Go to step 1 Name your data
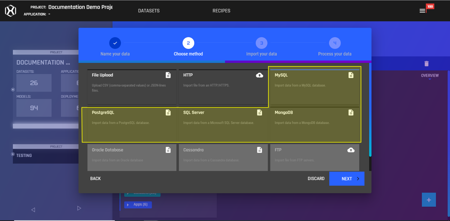 pos(115,43)
